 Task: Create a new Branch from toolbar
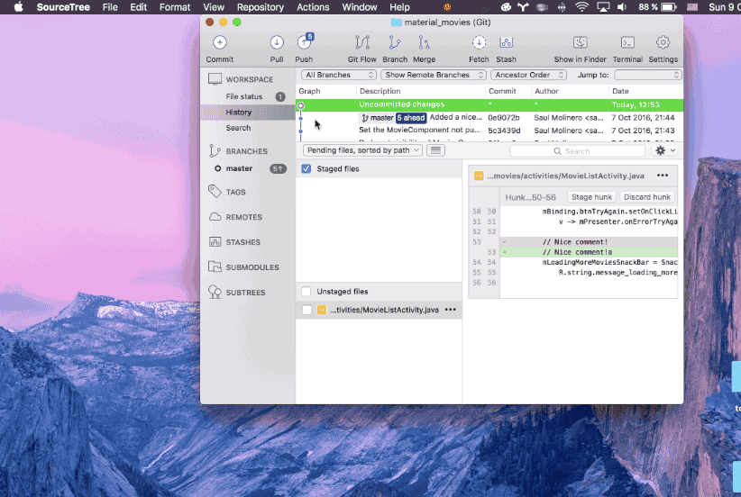395,43
